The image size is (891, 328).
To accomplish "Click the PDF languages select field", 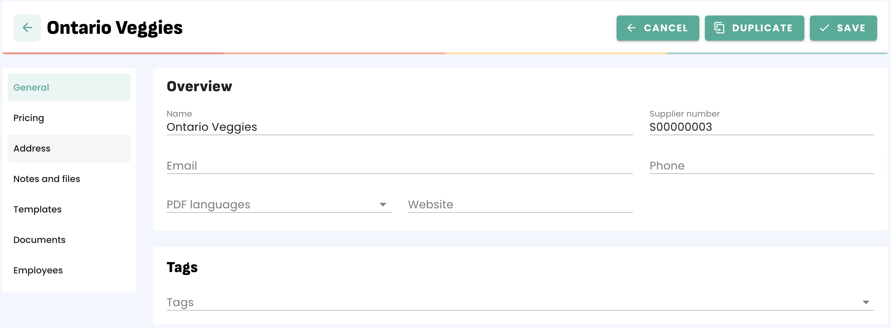I will click(x=272, y=204).
